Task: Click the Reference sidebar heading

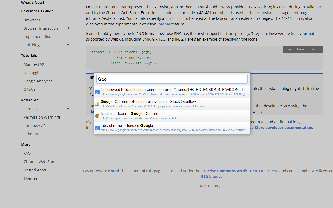Action: click(30, 100)
